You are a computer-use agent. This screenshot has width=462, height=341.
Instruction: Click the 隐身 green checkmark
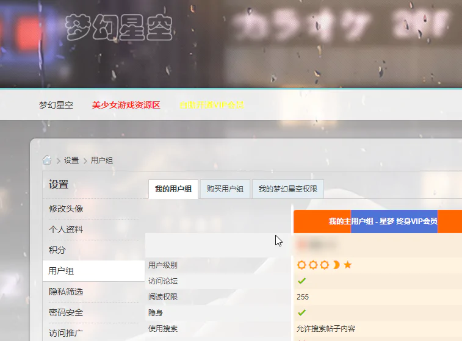301,312
